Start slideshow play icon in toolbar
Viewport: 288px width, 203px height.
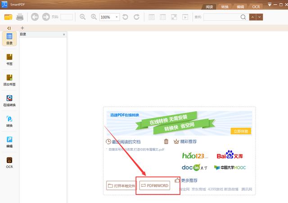point(185,17)
